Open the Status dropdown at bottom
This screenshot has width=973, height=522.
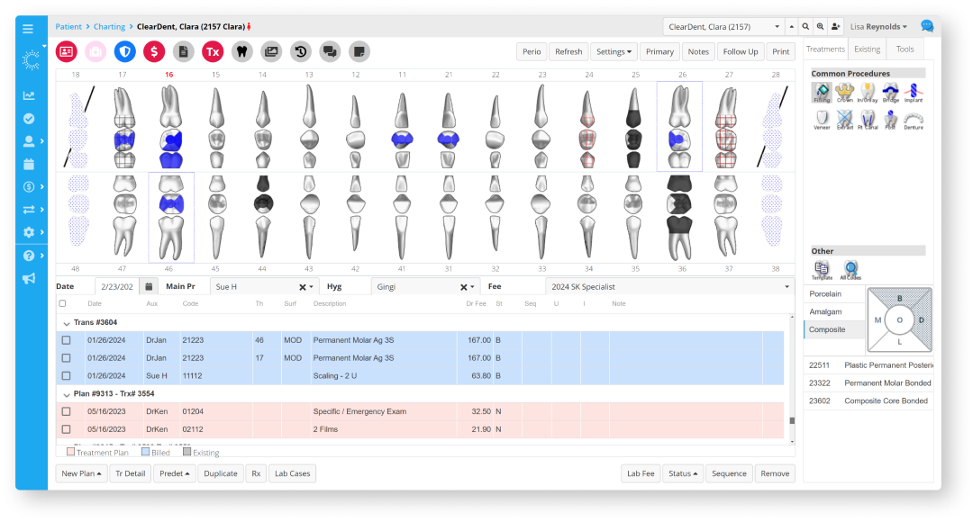coord(683,472)
